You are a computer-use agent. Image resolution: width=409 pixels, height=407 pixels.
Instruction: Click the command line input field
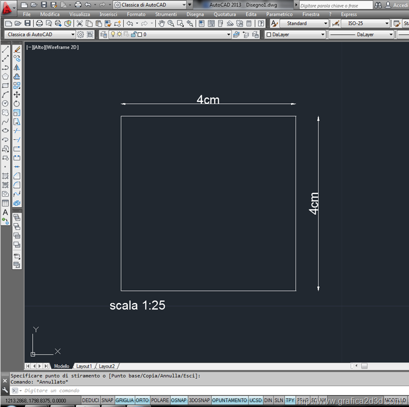106,391
